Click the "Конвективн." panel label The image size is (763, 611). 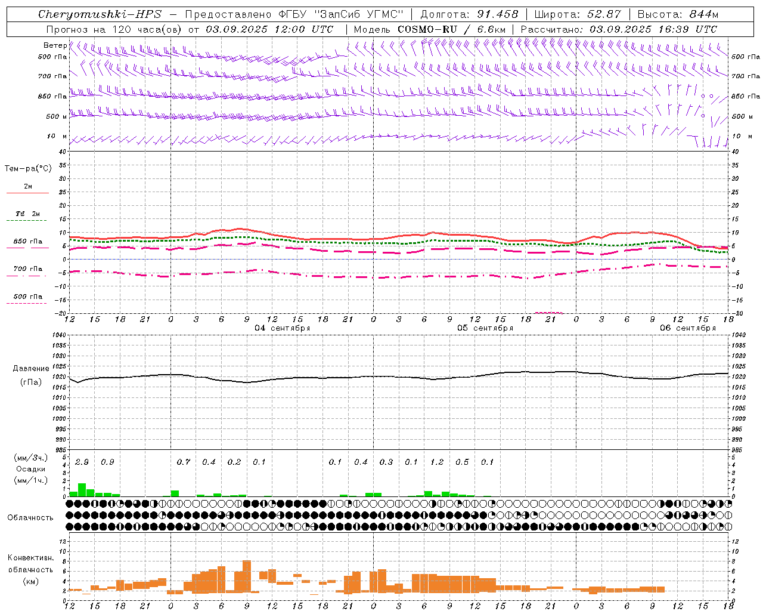(30, 558)
